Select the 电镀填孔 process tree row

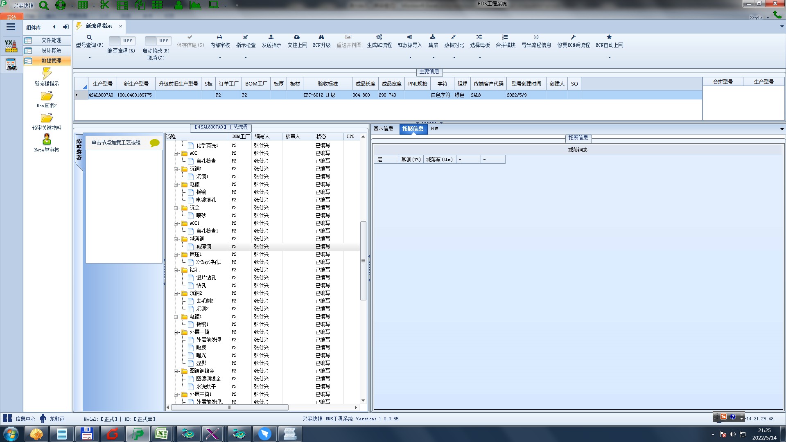[206, 200]
